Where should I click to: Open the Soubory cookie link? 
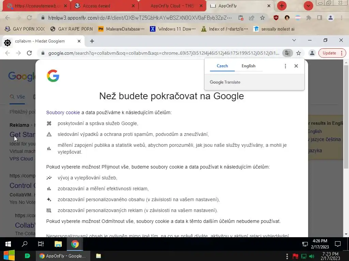pyautogui.click(x=63, y=112)
